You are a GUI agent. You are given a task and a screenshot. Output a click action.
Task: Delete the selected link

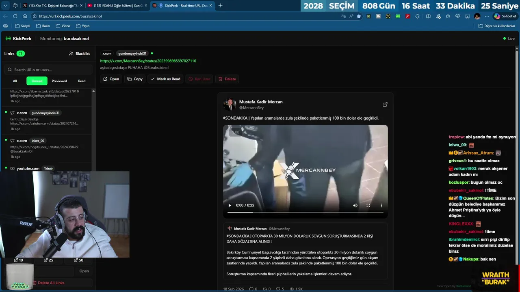pos(227,79)
